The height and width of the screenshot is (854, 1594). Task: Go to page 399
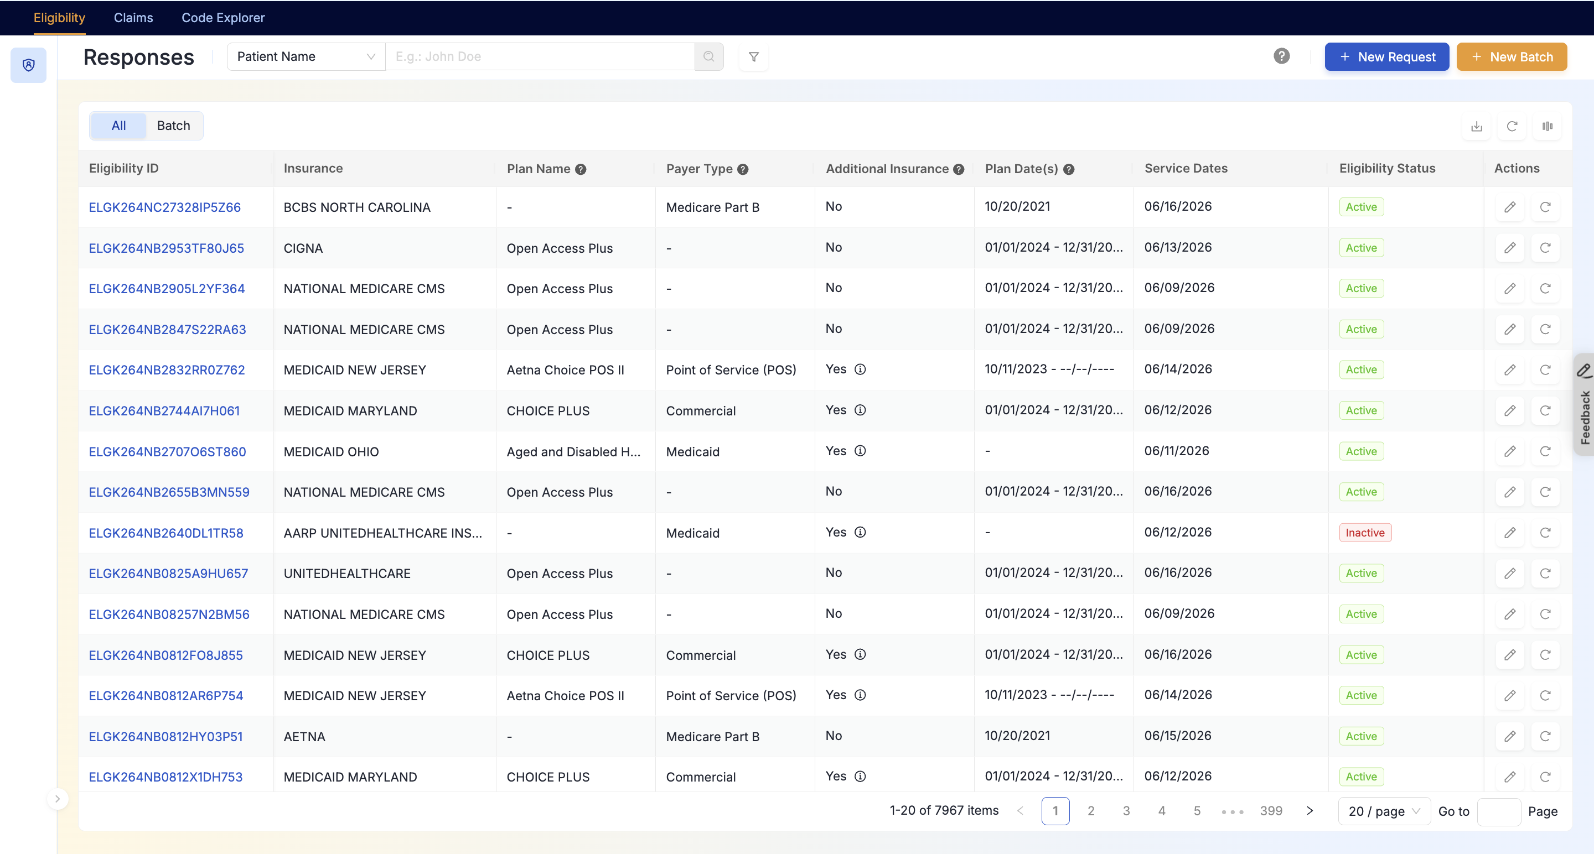(x=1271, y=811)
